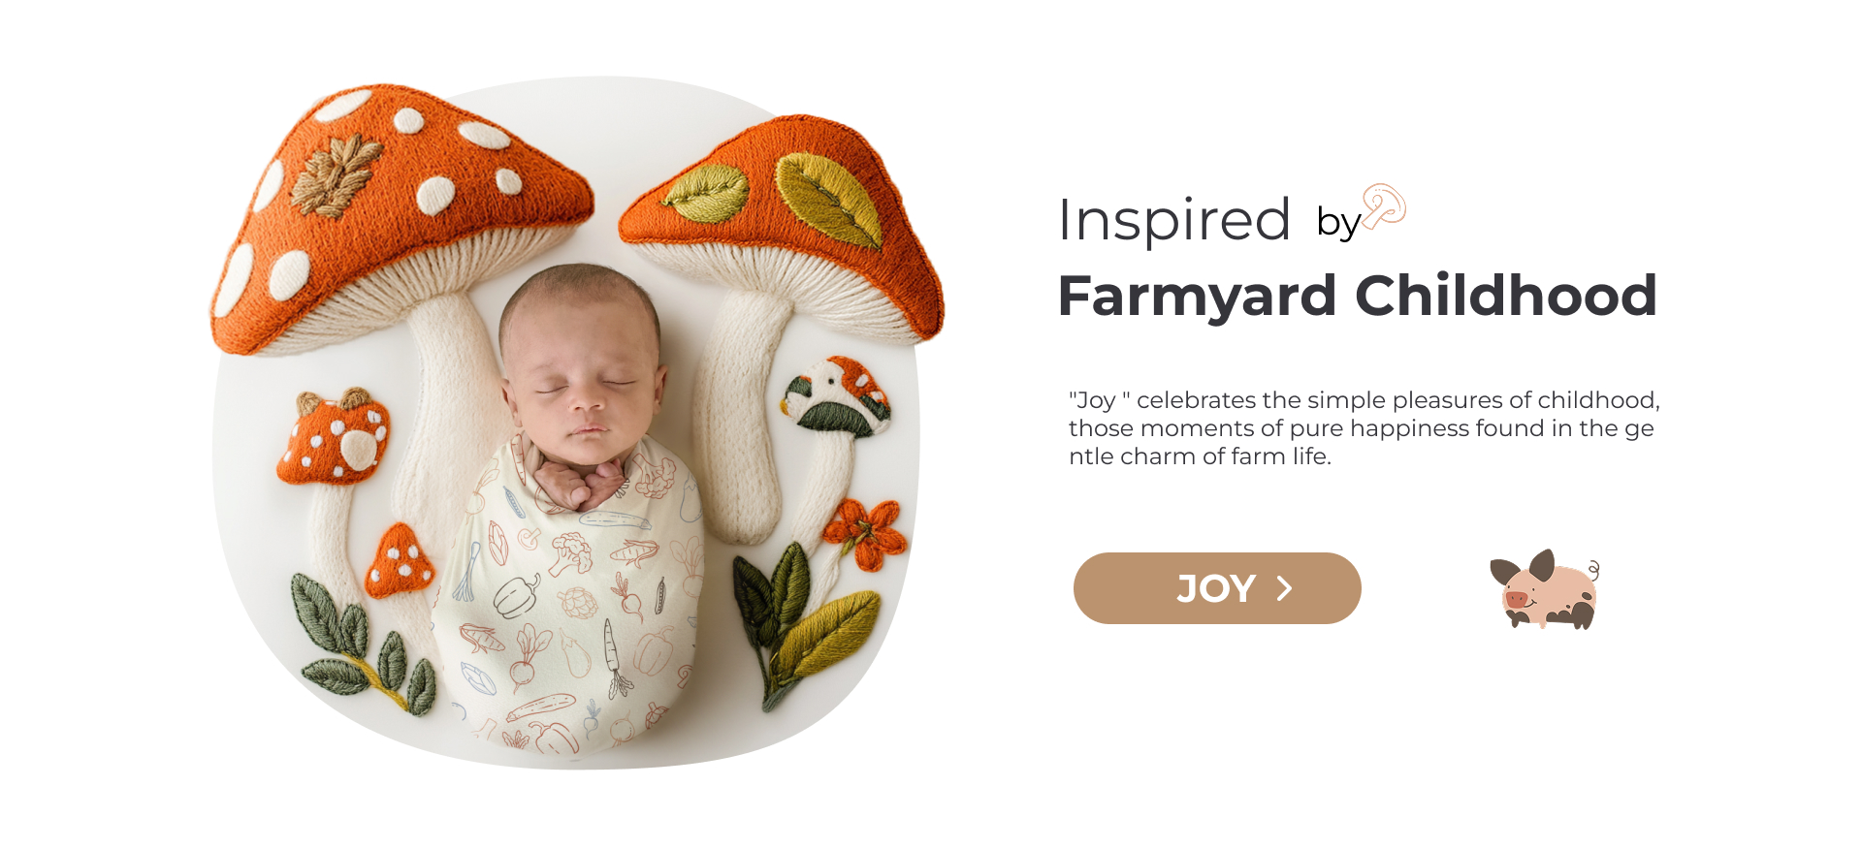
Task: Click the tiny orange mushroom near leaves
Action: click(x=400, y=561)
